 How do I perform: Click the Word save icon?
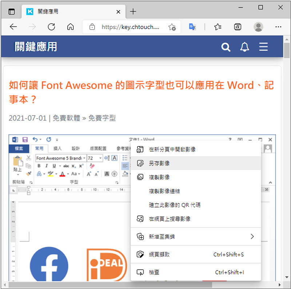tap(25, 140)
